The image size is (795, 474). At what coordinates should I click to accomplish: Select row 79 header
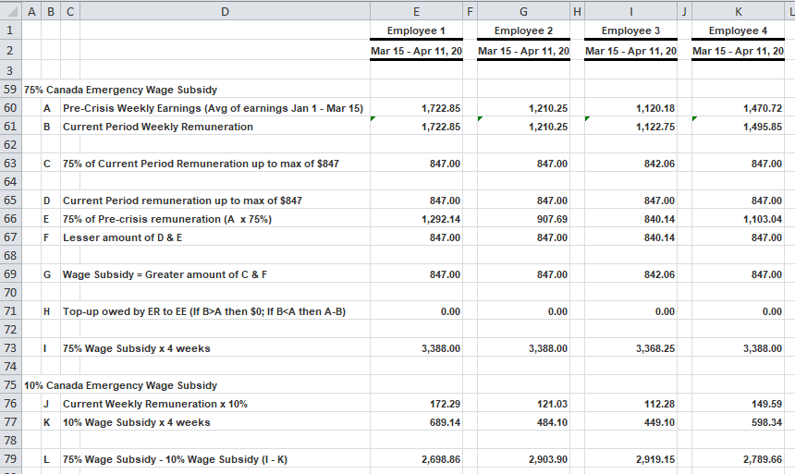10,459
